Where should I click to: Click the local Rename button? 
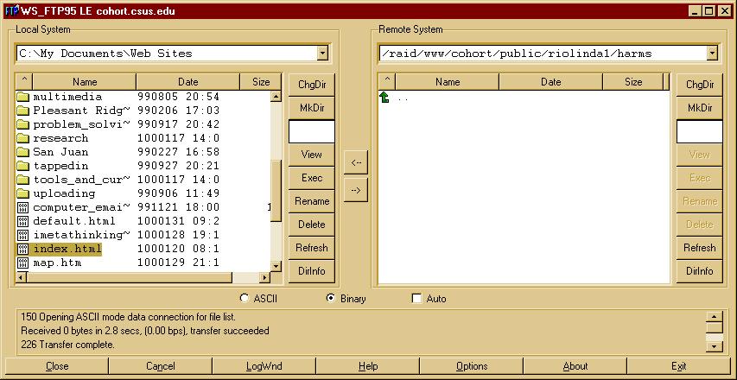click(x=312, y=201)
